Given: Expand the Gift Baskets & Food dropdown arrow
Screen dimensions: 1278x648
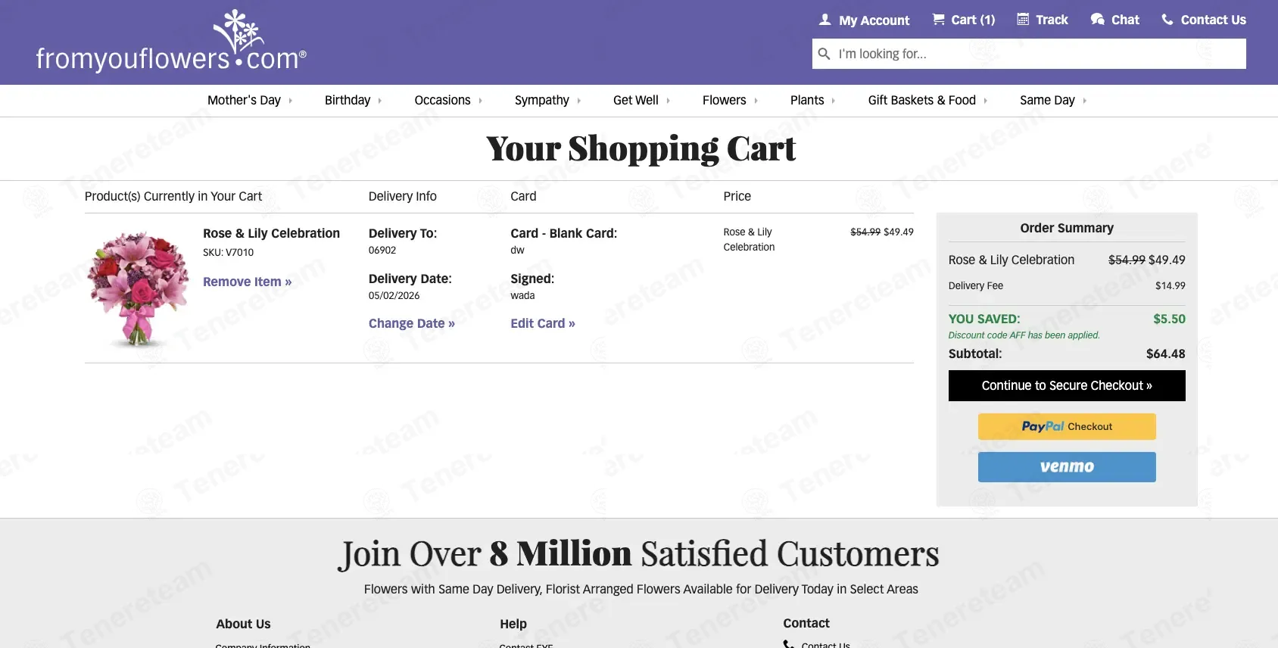Looking at the screenshot, I should 986,101.
